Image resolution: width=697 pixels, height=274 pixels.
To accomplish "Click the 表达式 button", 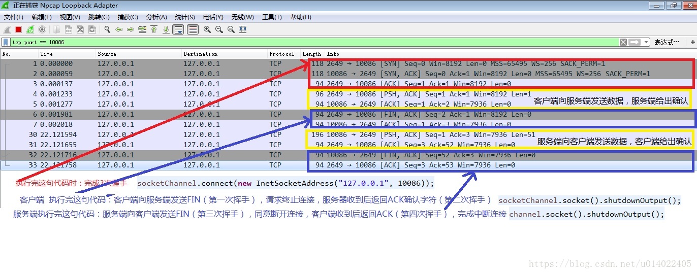I will pos(667,42).
